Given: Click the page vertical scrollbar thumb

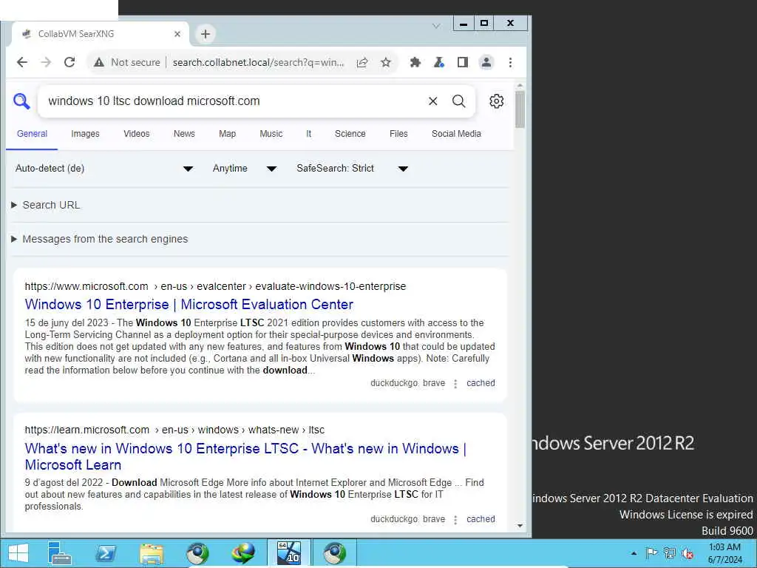Looking at the screenshot, I should click(520, 109).
